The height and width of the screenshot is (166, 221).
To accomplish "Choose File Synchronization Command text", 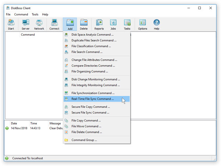I will click(x=93, y=93).
